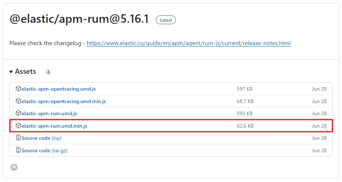Click the 593 KB size value
The width and height of the screenshot is (342, 182).
point(245,113)
